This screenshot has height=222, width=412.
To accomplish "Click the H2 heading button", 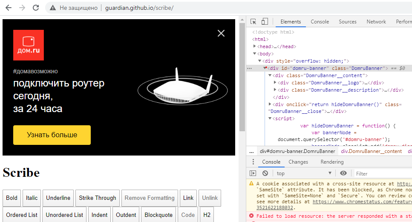I will pyautogui.click(x=207, y=215).
